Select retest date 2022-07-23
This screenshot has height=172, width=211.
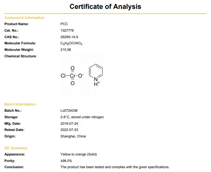(x=69, y=130)
